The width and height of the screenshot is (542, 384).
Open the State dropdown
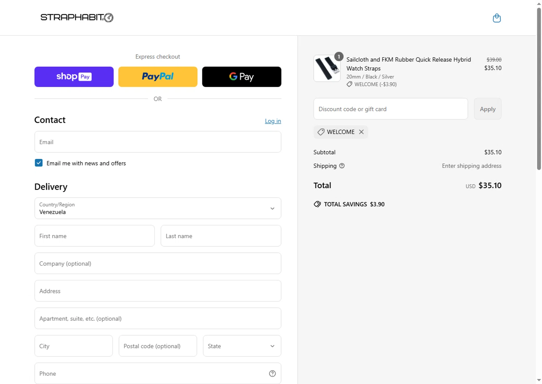(x=242, y=346)
